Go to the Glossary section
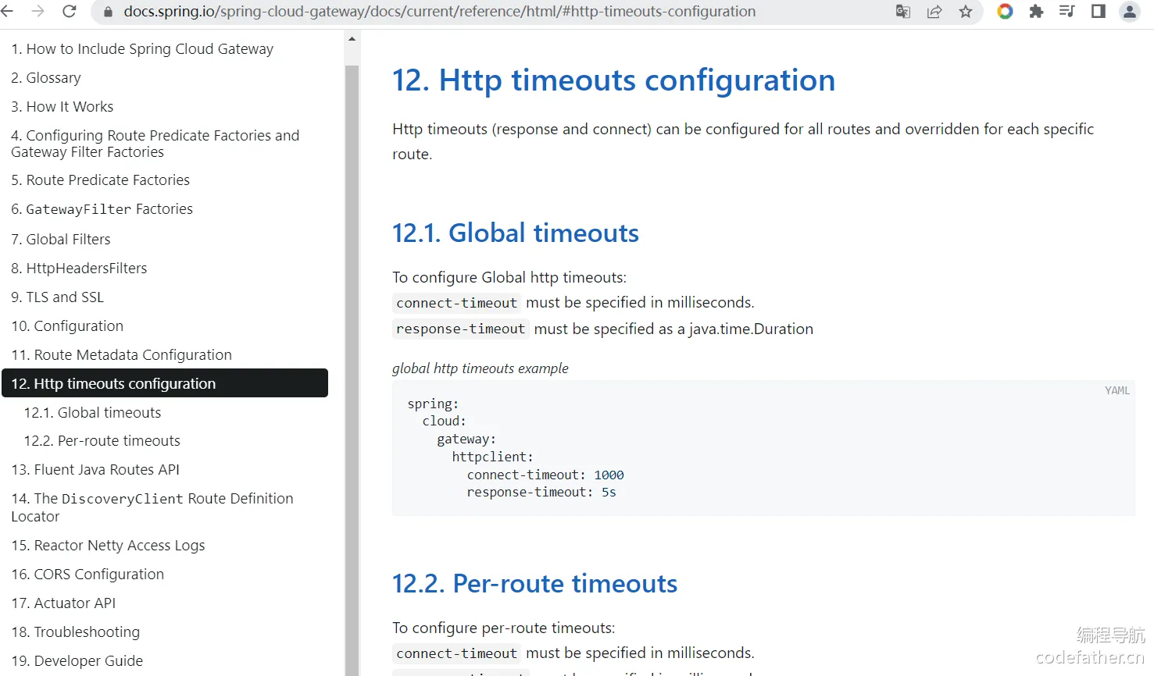 coord(46,78)
